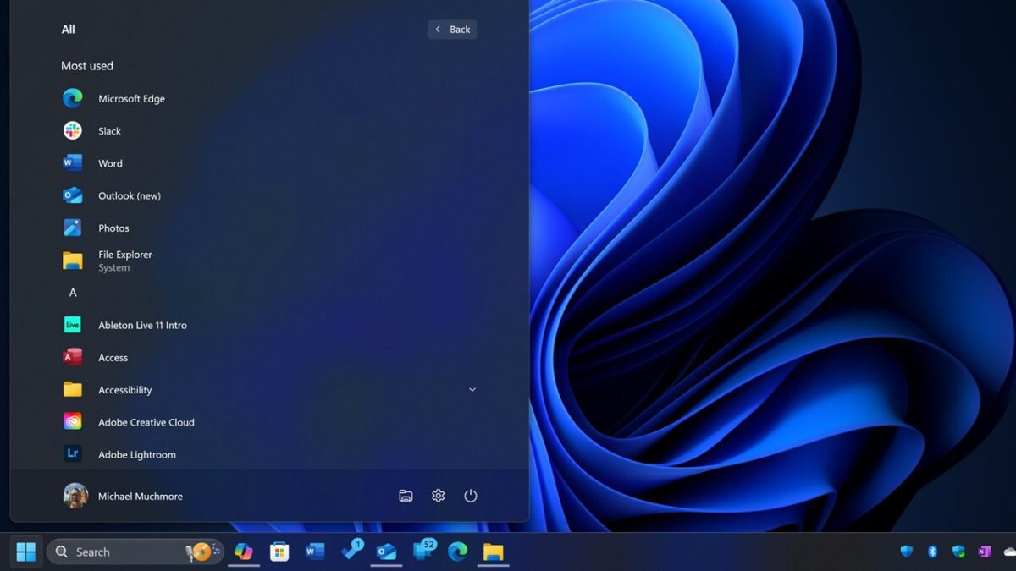The height and width of the screenshot is (571, 1016).
Task: Open Settings gear in Start menu
Action: tap(438, 496)
